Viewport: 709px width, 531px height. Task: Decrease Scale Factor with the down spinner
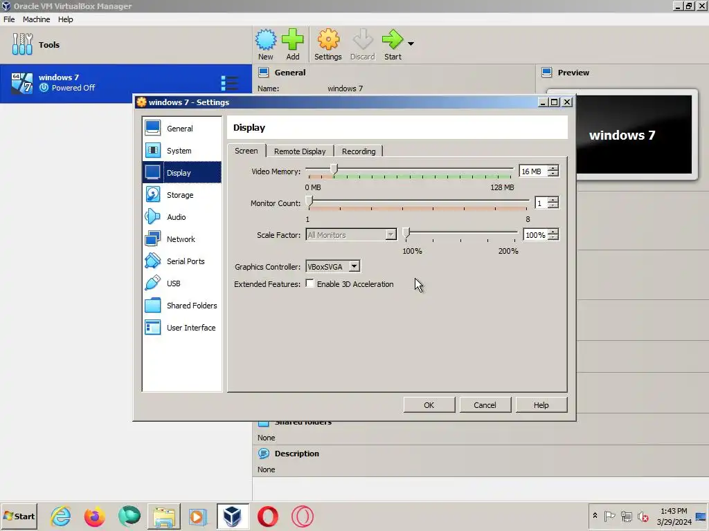click(x=553, y=238)
